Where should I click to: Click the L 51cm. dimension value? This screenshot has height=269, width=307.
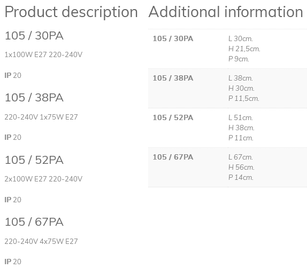click(241, 117)
